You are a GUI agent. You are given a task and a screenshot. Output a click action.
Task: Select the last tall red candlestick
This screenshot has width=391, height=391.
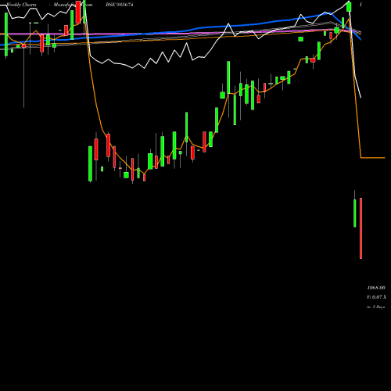pos(361,228)
